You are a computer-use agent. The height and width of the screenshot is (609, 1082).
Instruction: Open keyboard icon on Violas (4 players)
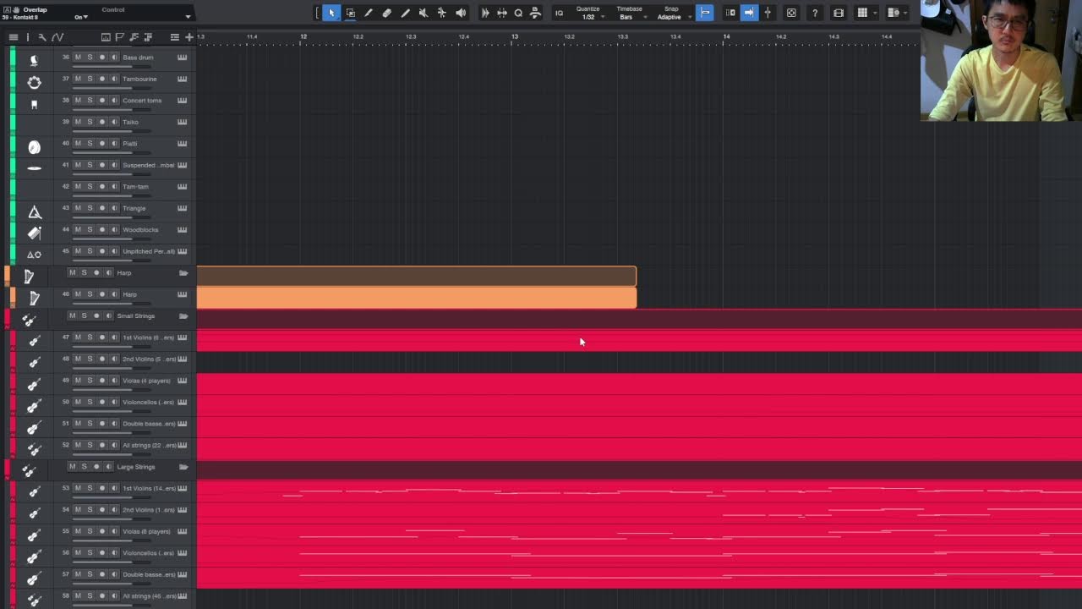182,381
